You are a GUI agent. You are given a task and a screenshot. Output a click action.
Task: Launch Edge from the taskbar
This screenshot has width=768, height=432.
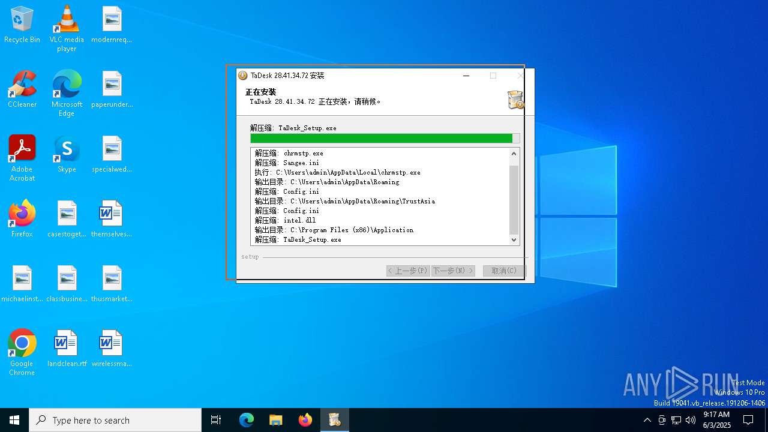pyautogui.click(x=247, y=420)
